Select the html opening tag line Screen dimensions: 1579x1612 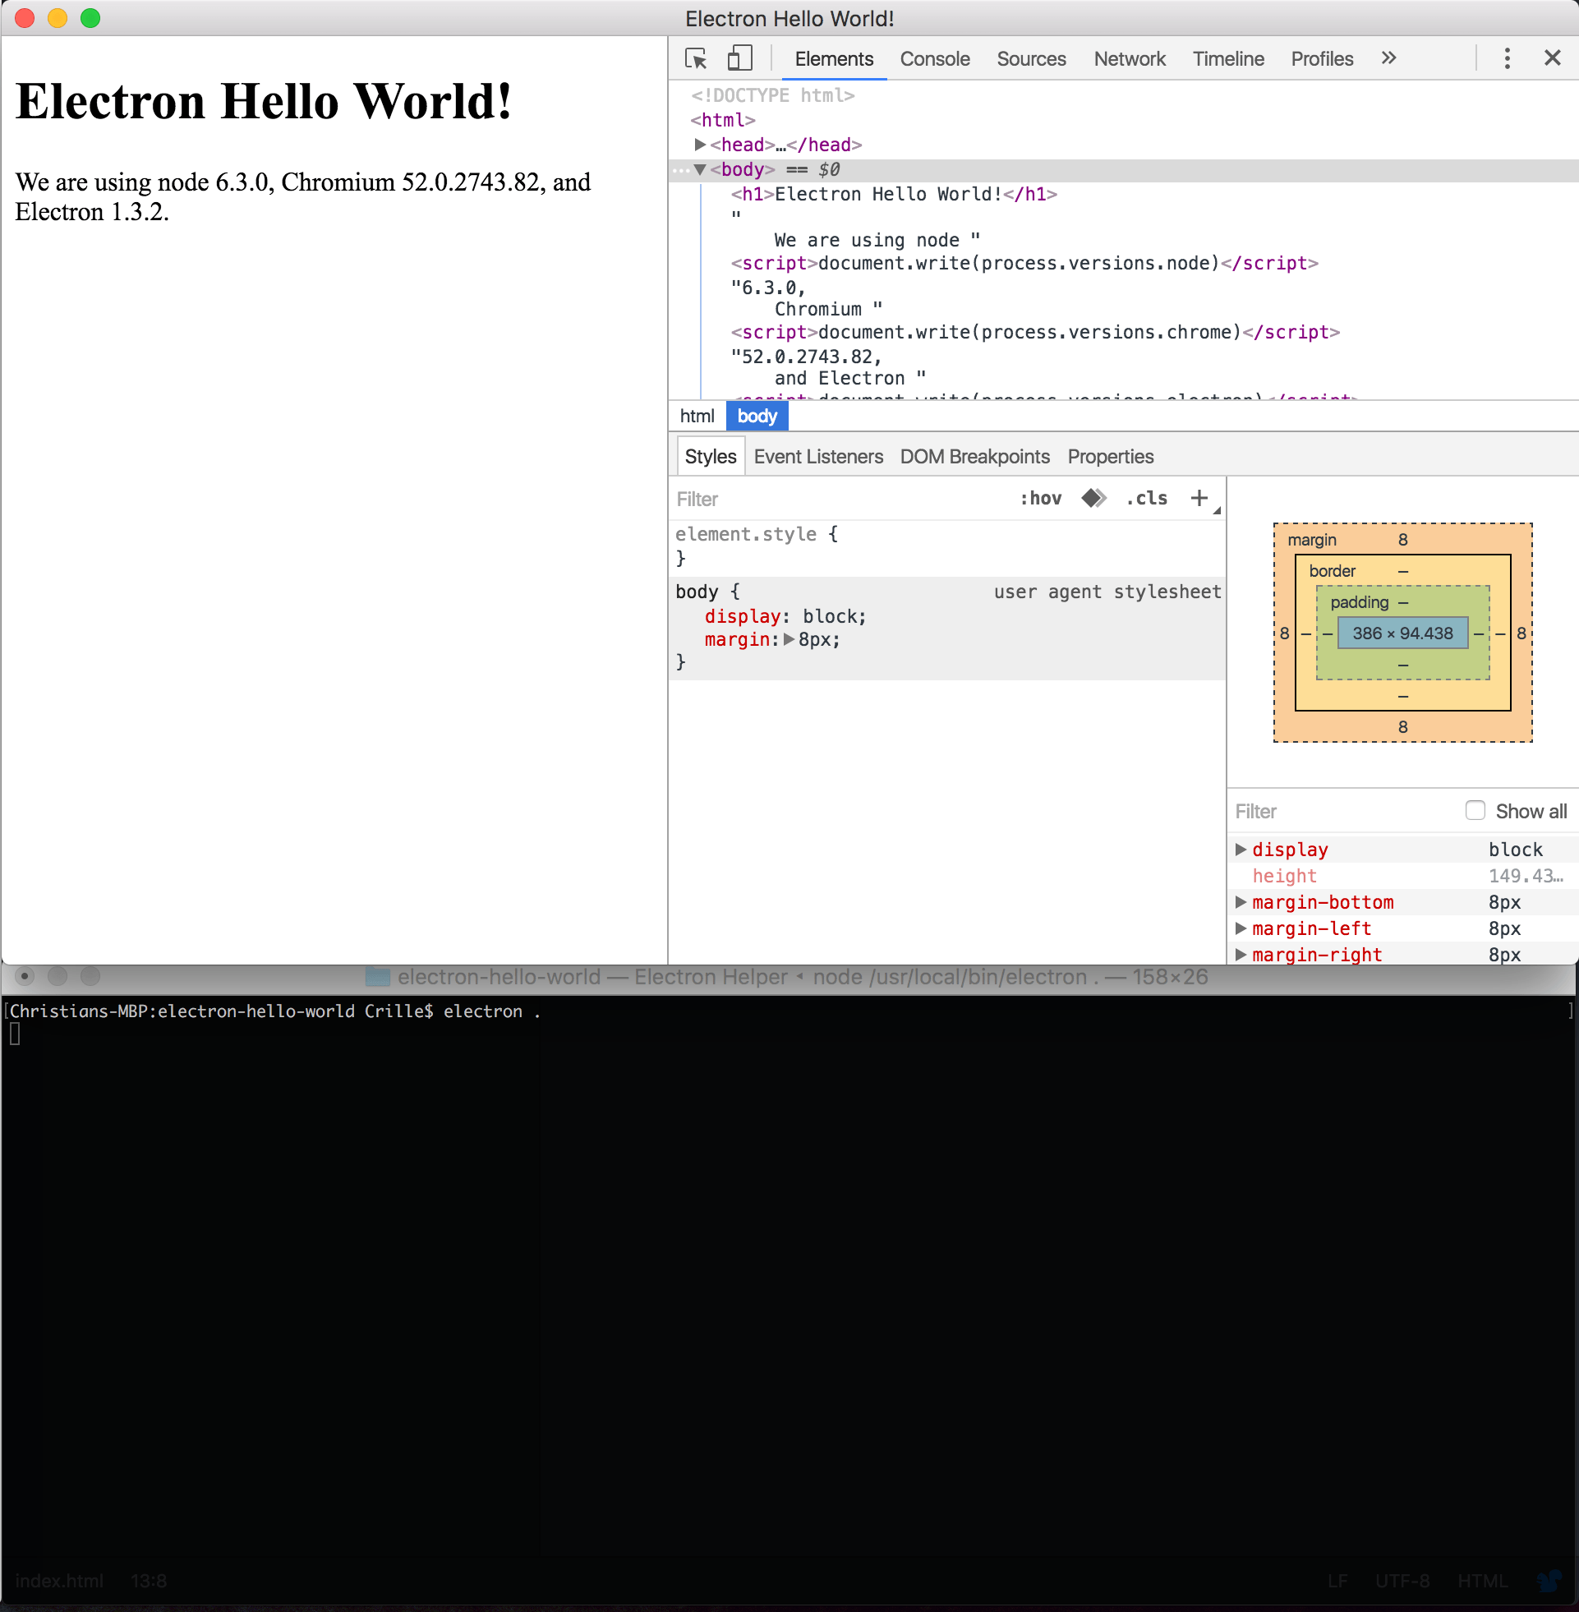pyautogui.click(x=722, y=120)
